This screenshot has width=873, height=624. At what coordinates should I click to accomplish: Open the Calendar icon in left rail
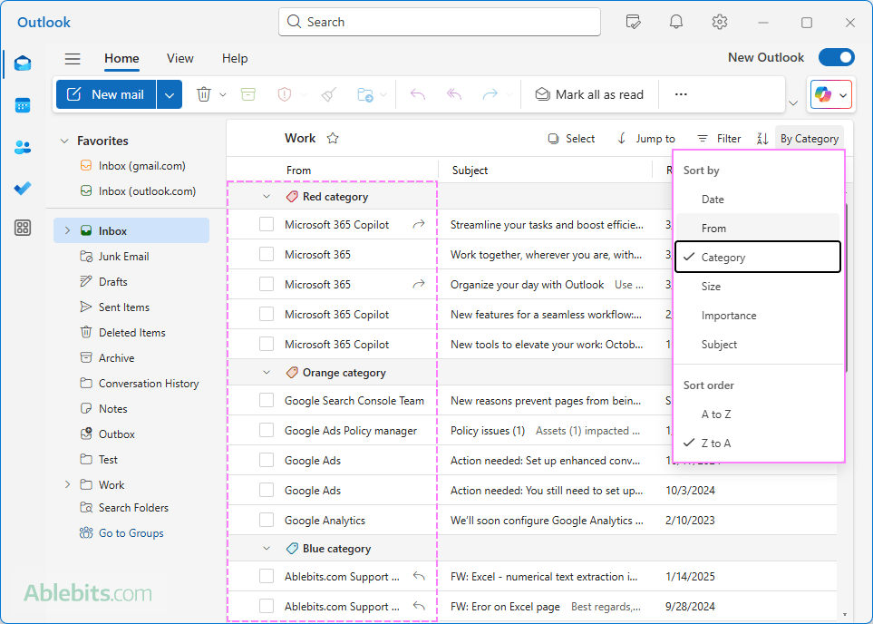tap(23, 105)
